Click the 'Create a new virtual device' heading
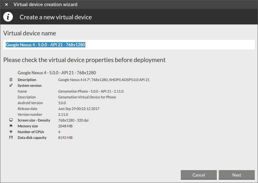Image resolution: width=258 pixels, height=183 pixels. (x=56, y=17)
